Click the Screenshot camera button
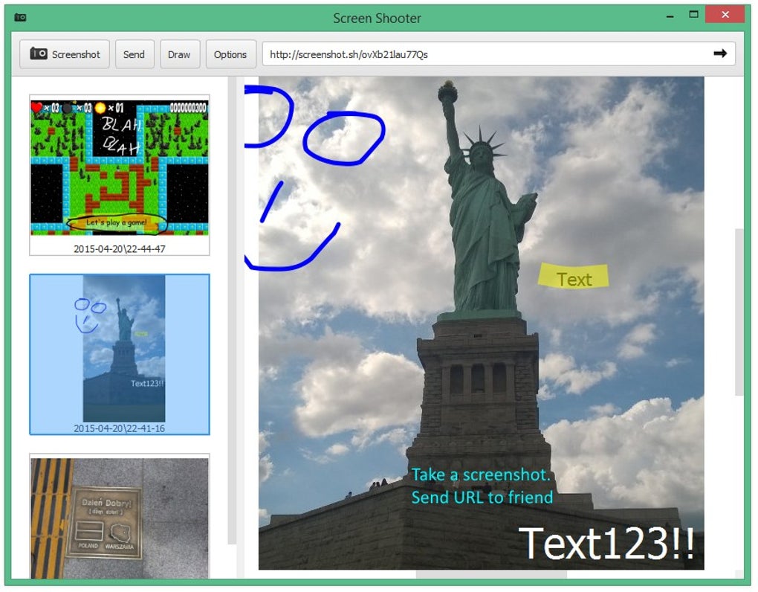This screenshot has width=758, height=592. pos(65,54)
